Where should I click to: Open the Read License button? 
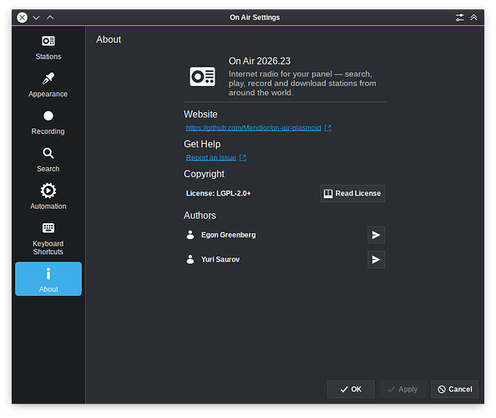[x=352, y=193]
